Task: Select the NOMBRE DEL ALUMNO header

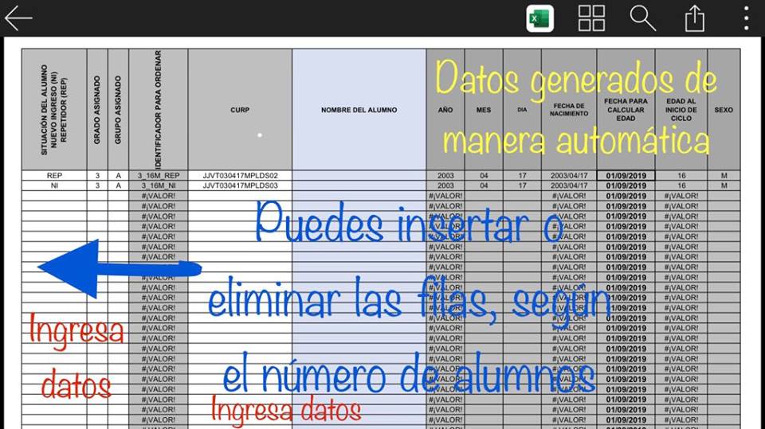Action: click(359, 110)
